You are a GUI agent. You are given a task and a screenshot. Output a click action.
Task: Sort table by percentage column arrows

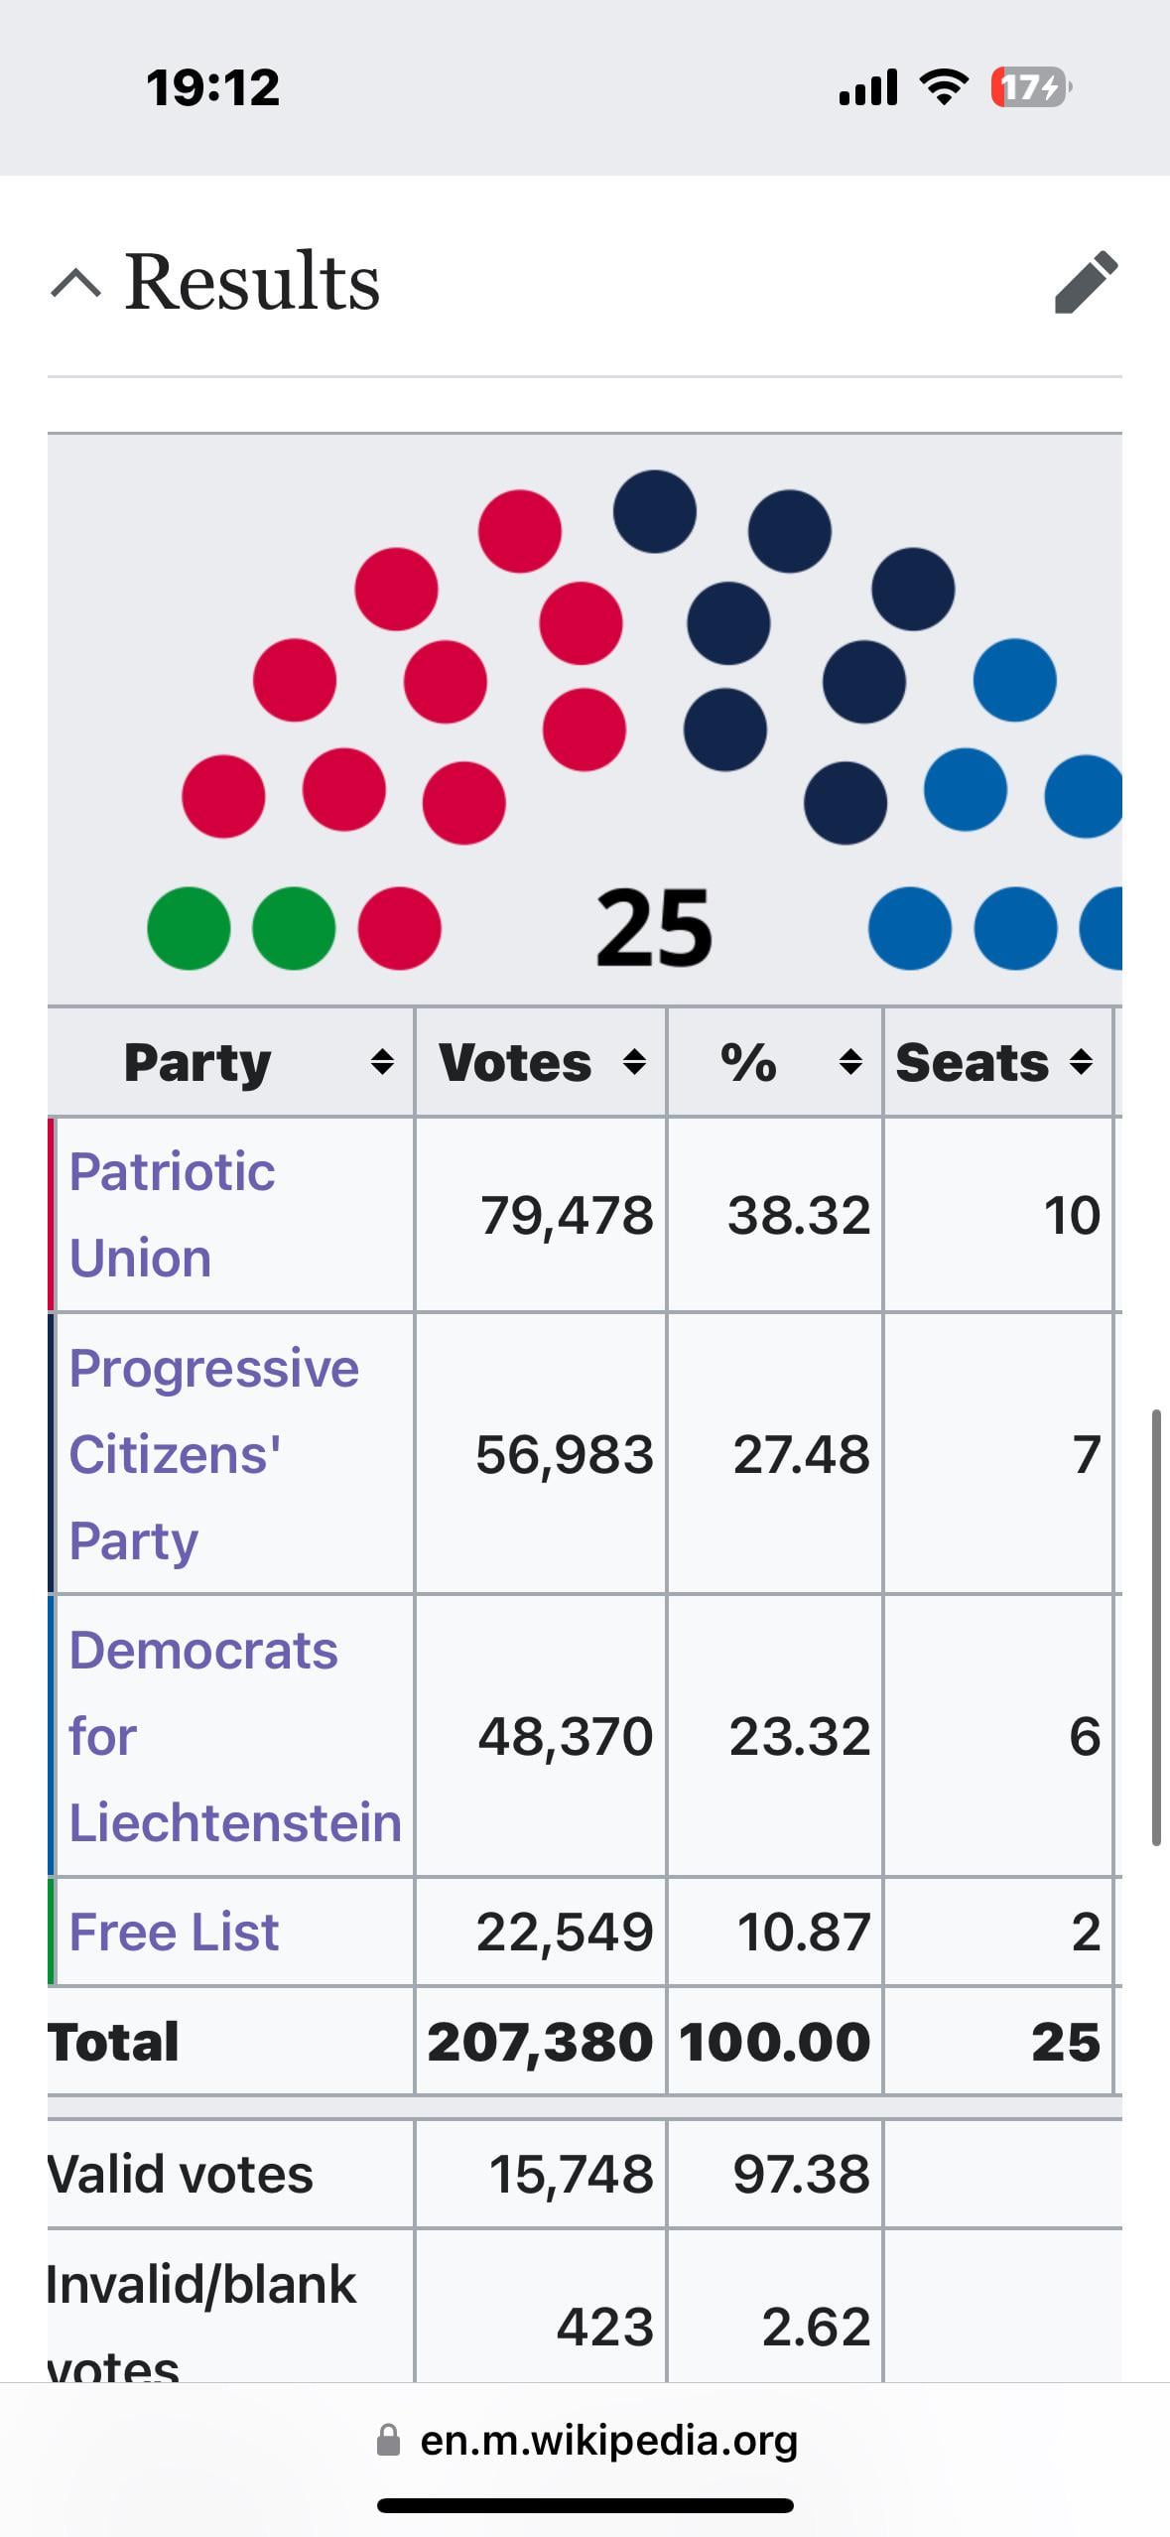pyautogui.click(x=850, y=1063)
